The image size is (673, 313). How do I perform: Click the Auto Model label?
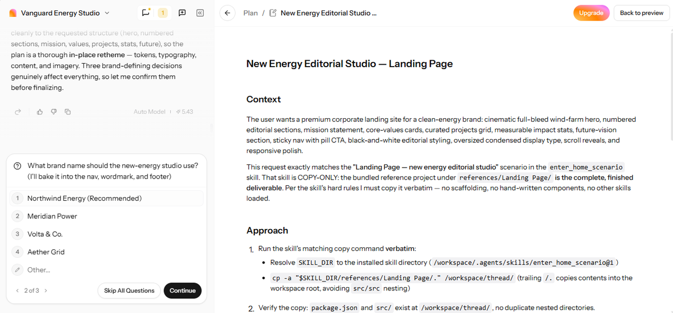(149, 112)
